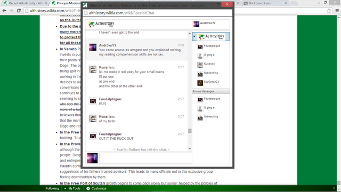
Task: Switch to the Recent Wiki Activity tab
Action: pos(26,3)
